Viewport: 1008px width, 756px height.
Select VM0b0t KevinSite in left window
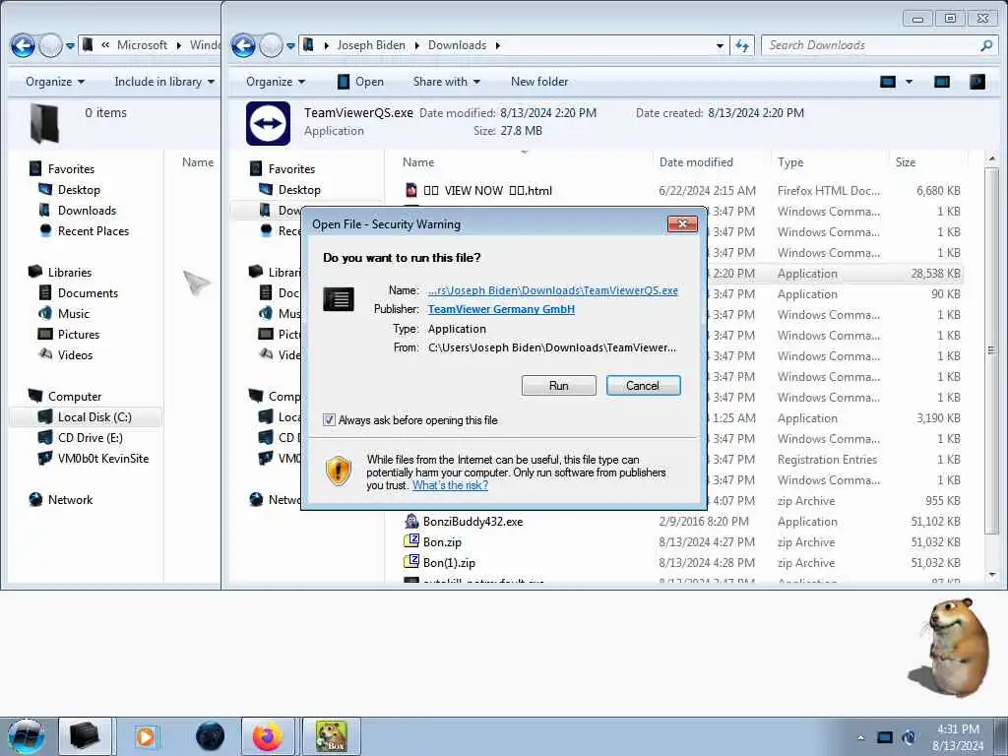(x=102, y=459)
